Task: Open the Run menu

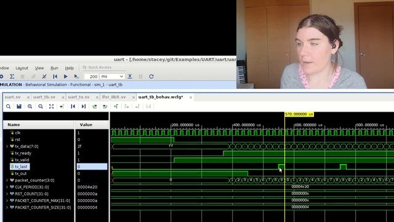Action: pyautogui.click(x=54, y=68)
